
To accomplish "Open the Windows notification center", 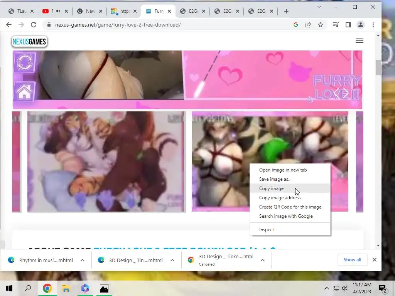I will pyautogui.click(x=383, y=289).
